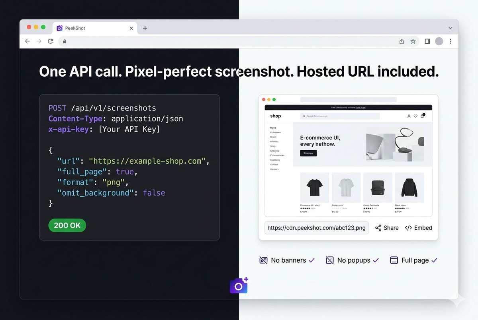Click the PeekShot camera logo at the bottom

point(239,285)
